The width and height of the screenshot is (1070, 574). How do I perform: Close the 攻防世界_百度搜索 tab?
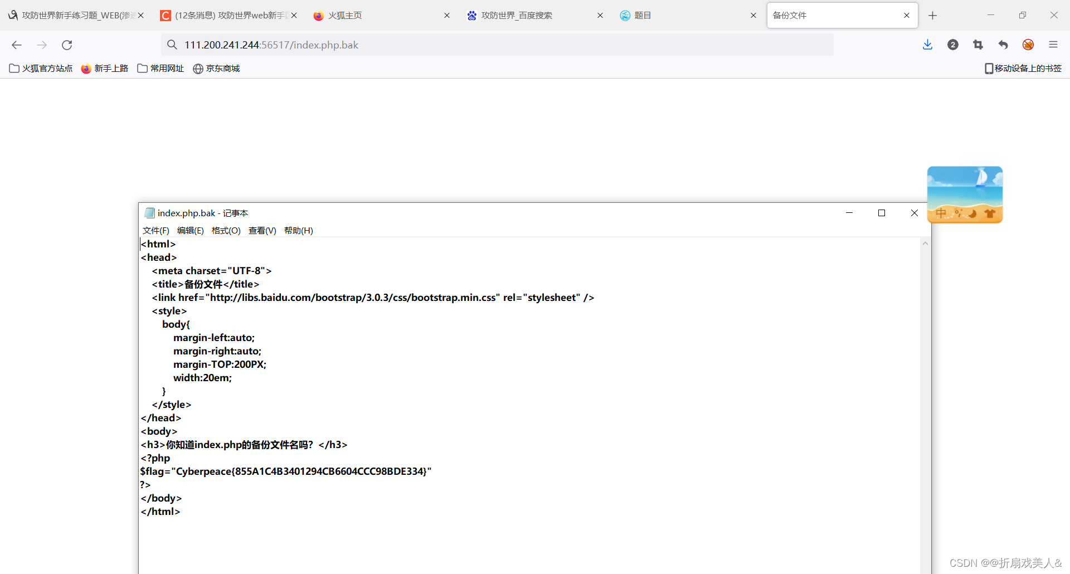point(600,16)
